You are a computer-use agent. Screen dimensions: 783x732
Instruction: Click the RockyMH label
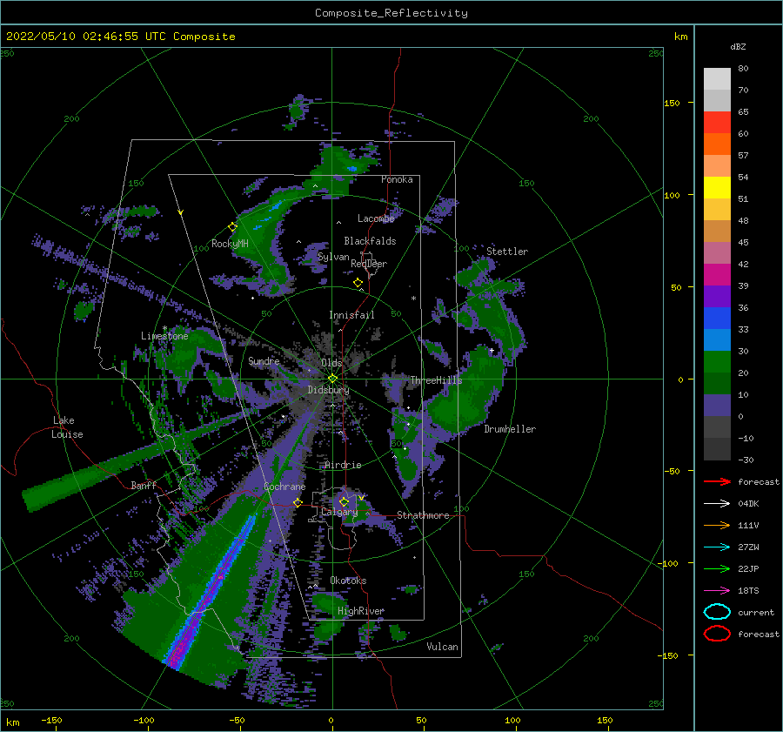(230, 244)
